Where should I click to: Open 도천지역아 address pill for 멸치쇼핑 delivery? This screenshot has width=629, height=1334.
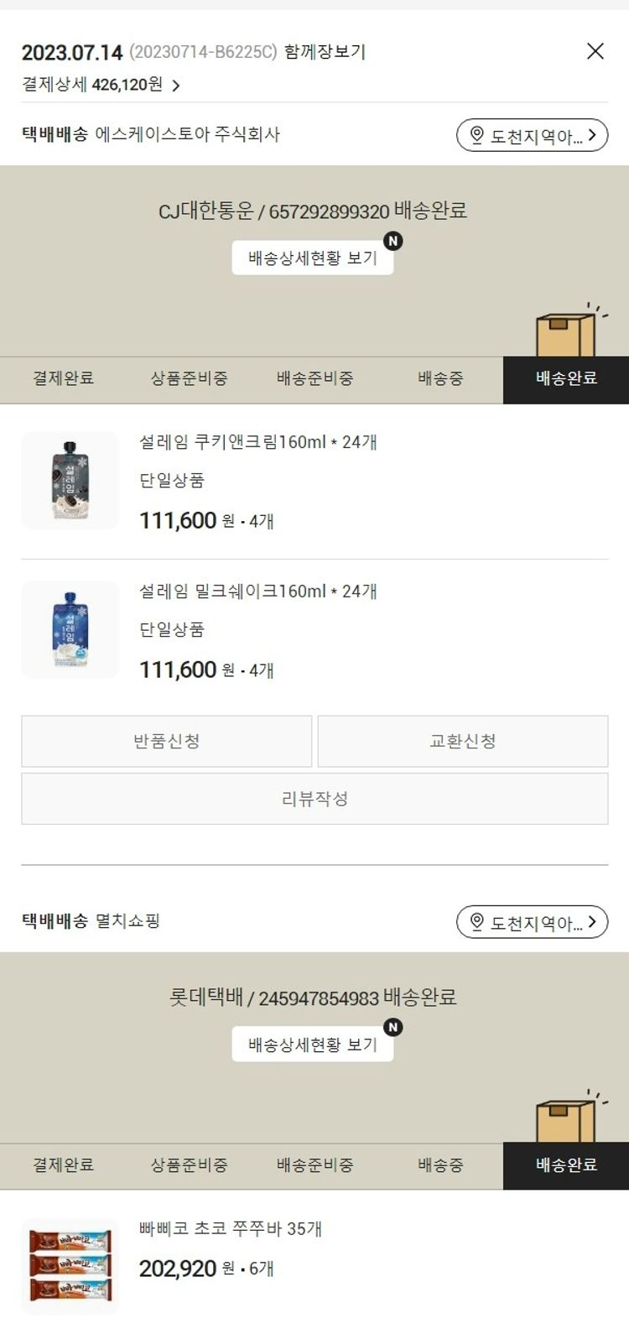532,923
